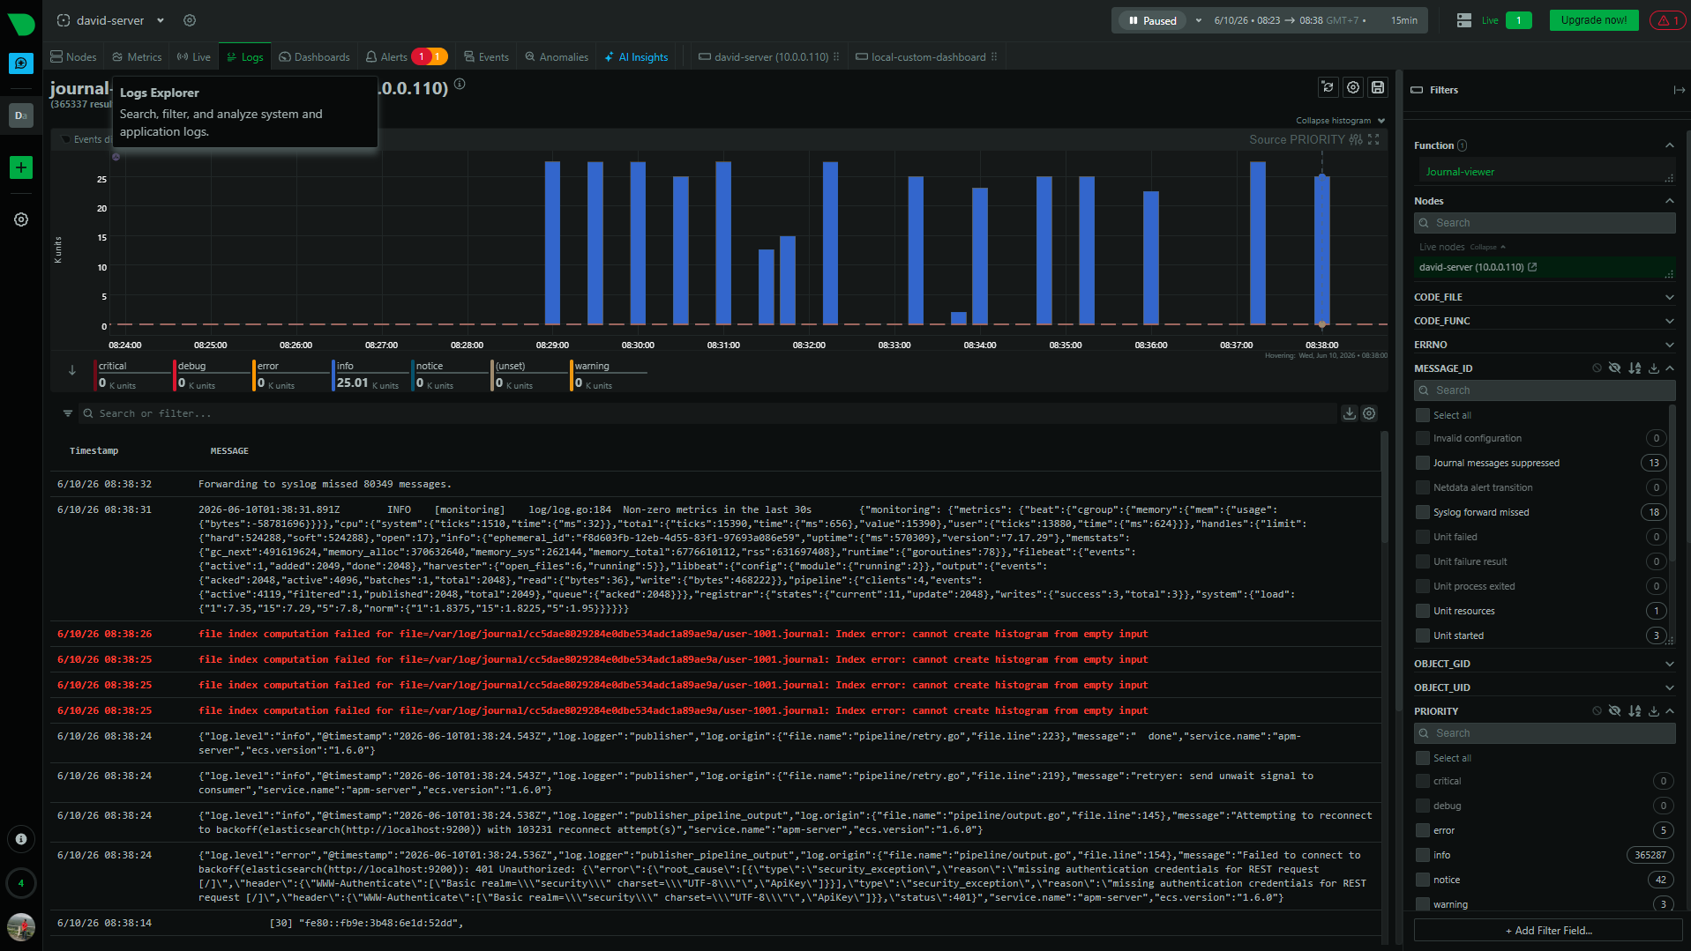Open the info help icon in left sidebar
This screenshot has width=1691, height=951.
tap(21, 839)
